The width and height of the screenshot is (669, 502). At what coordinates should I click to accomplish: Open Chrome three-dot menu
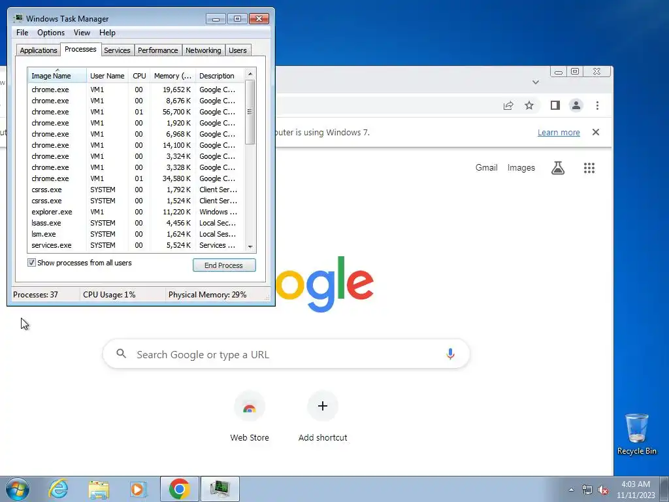pyautogui.click(x=597, y=105)
